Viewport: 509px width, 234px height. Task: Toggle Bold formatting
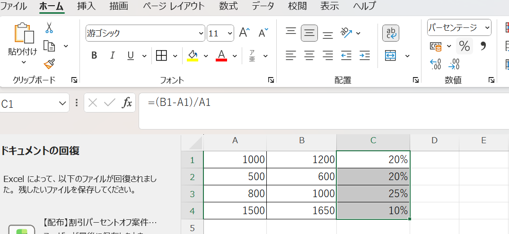point(94,56)
